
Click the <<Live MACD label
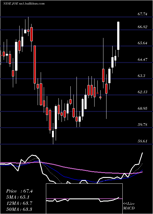(x=129, y=206)
